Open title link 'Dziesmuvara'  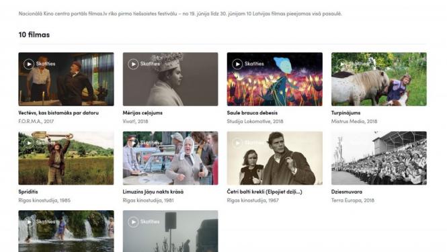pos(347,192)
